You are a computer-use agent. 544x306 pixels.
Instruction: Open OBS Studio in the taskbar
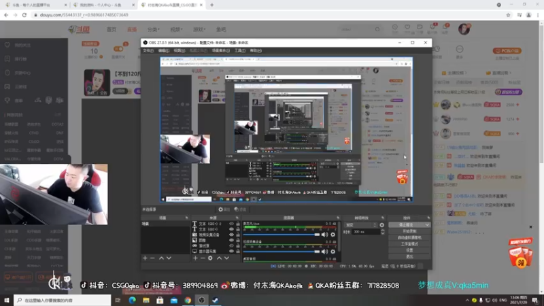click(x=201, y=300)
